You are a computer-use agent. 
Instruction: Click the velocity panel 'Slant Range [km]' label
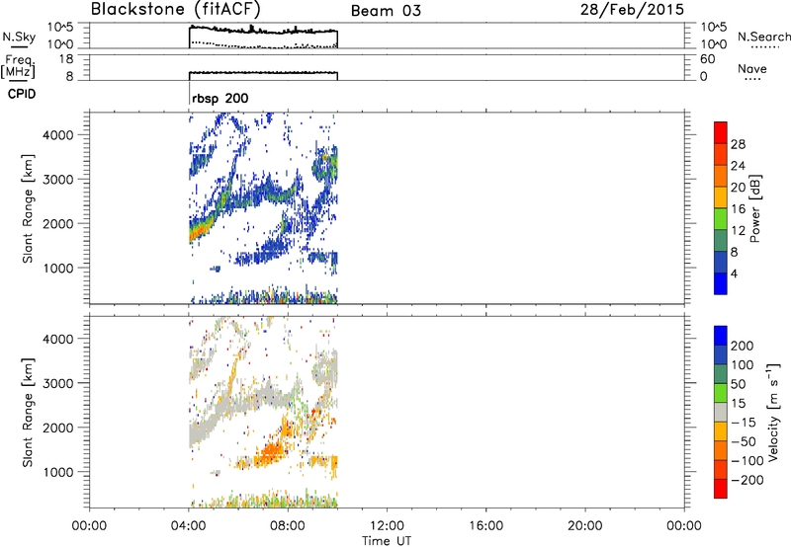pyautogui.click(x=28, y=413)
